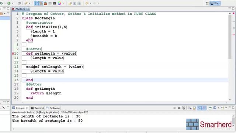Open the Run button dropdown arrow
The width and height of the screenshot is (236, 133).
click(x=13, y=3)
